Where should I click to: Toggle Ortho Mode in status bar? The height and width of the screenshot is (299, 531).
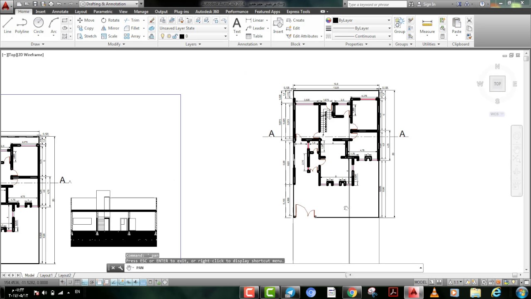[85, 282]
